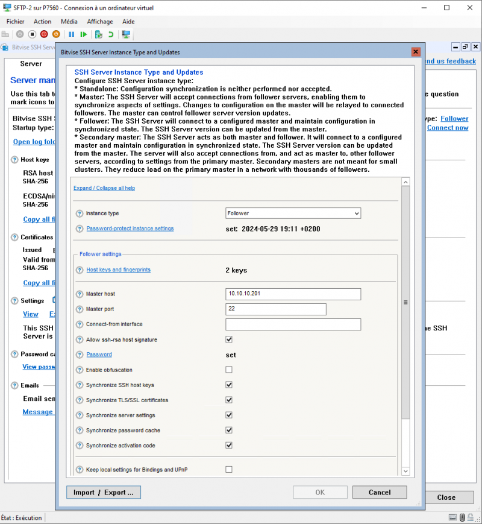Pause the virtual machine from the toolbar
482x524 pixels.
click(71, 34)
